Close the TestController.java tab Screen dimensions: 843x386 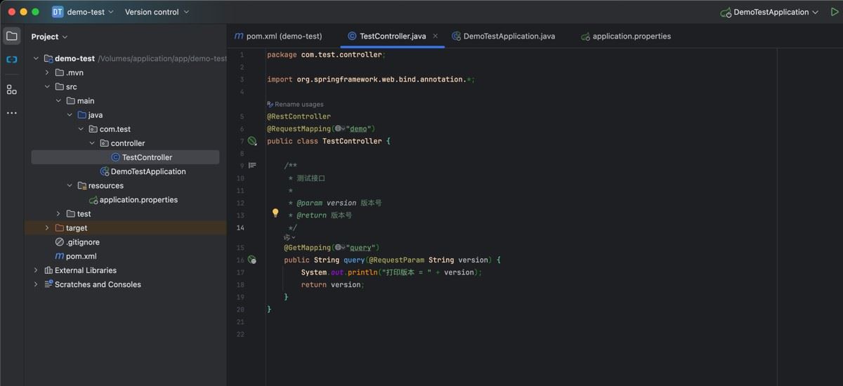435,36
